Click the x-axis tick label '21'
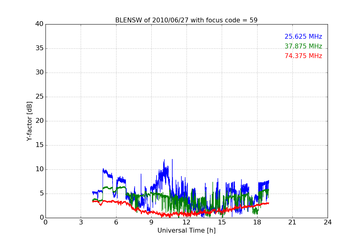 (292, 222)
